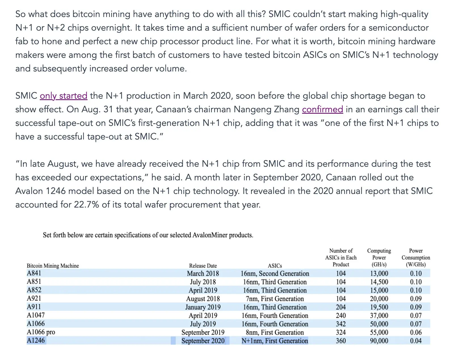459x355 pixels.
Task: Open the "only started" hyperlink
Action: coord(64,96)
